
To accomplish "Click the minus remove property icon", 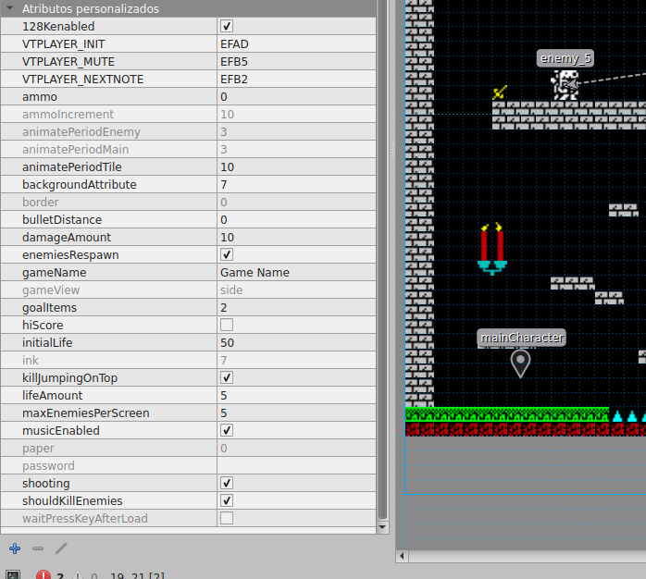I will 38,548.
